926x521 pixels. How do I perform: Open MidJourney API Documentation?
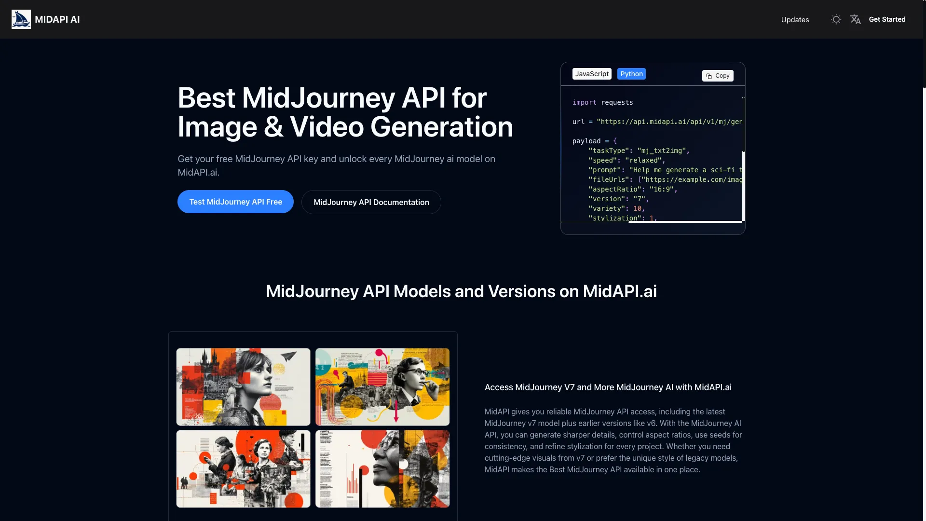point(371,202)
